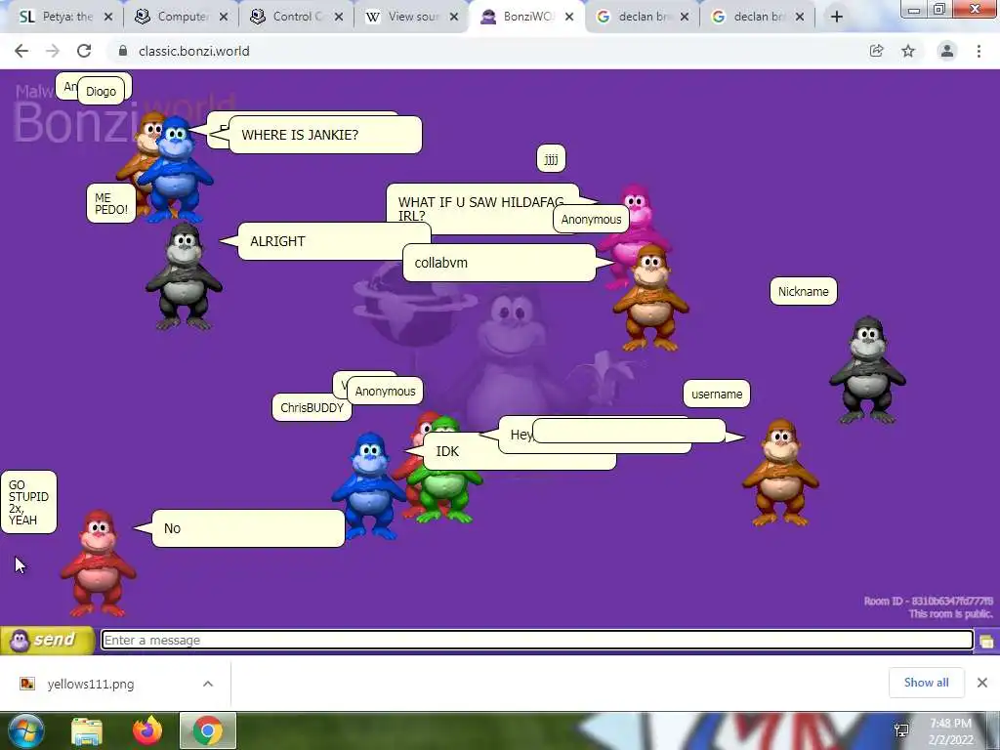Click the black Bonzi named Nickname

(867, 370)
